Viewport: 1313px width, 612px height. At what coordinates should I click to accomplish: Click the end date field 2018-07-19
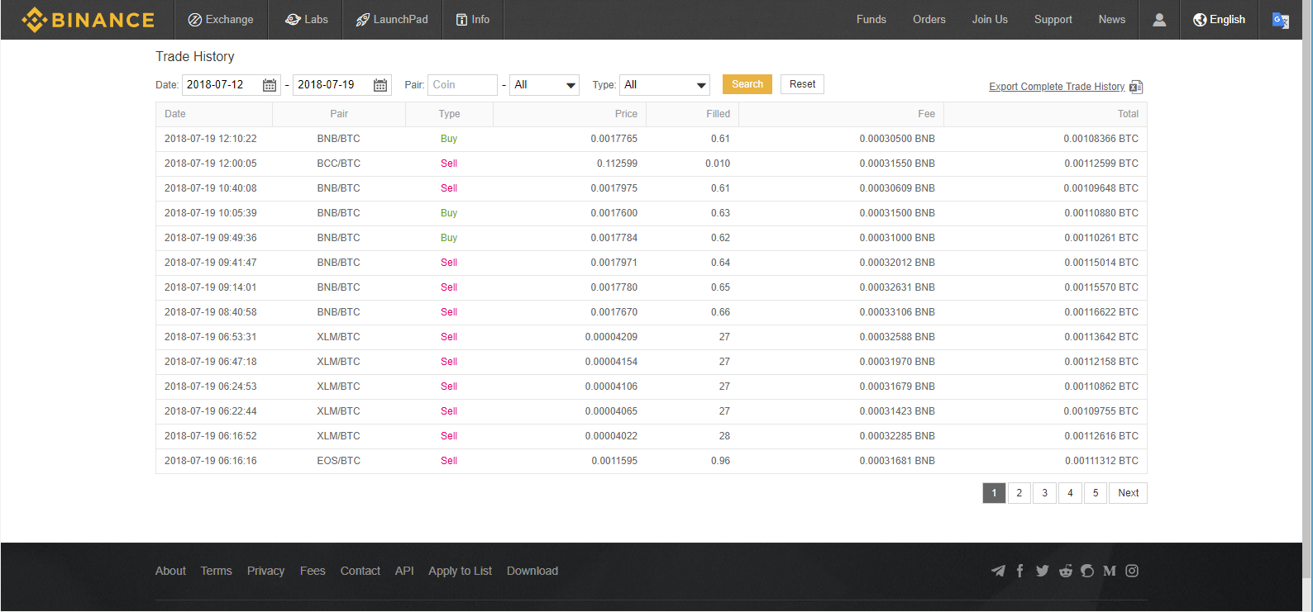pos(342,85)
